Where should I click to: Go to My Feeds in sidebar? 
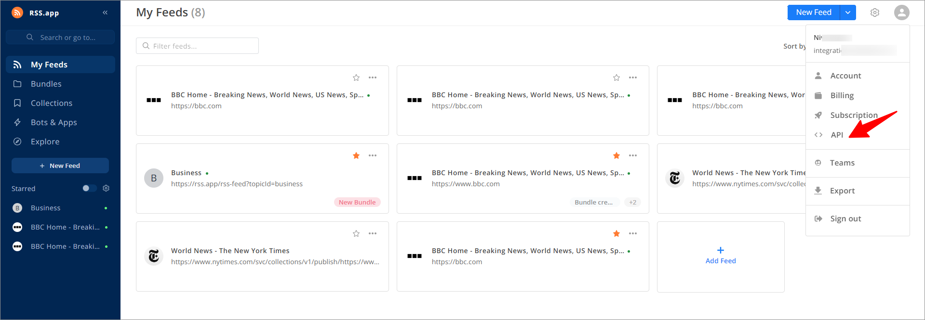tap(60, 64)
